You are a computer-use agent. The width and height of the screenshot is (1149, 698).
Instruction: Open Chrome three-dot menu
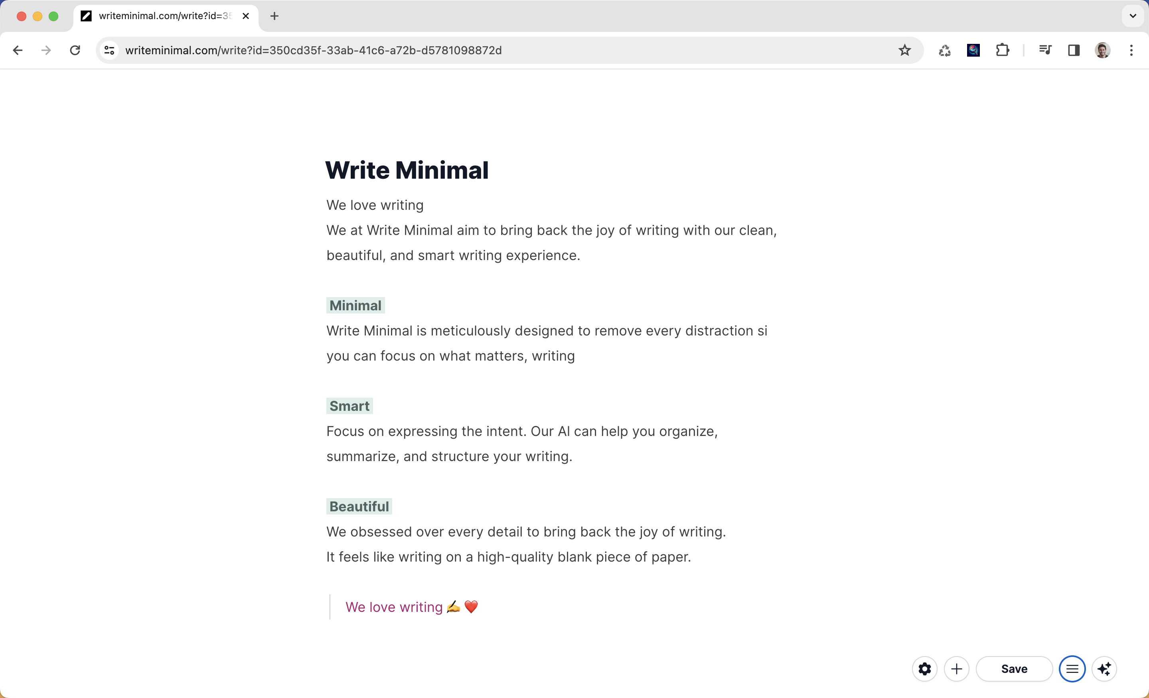(1131, 50)
